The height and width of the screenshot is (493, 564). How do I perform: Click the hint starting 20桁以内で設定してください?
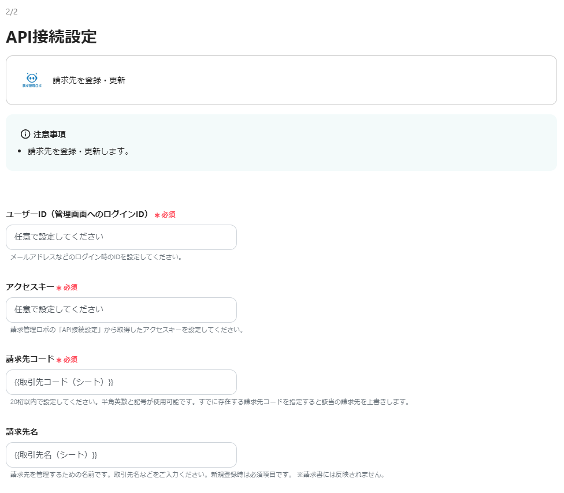[210, 402]
